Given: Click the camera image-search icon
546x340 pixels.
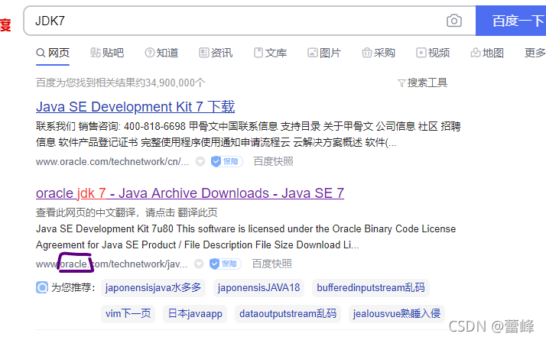Looking at the screenshot, I should pyautogui.click(x=454, y=21).
